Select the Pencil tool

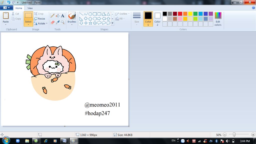point(52,16)
